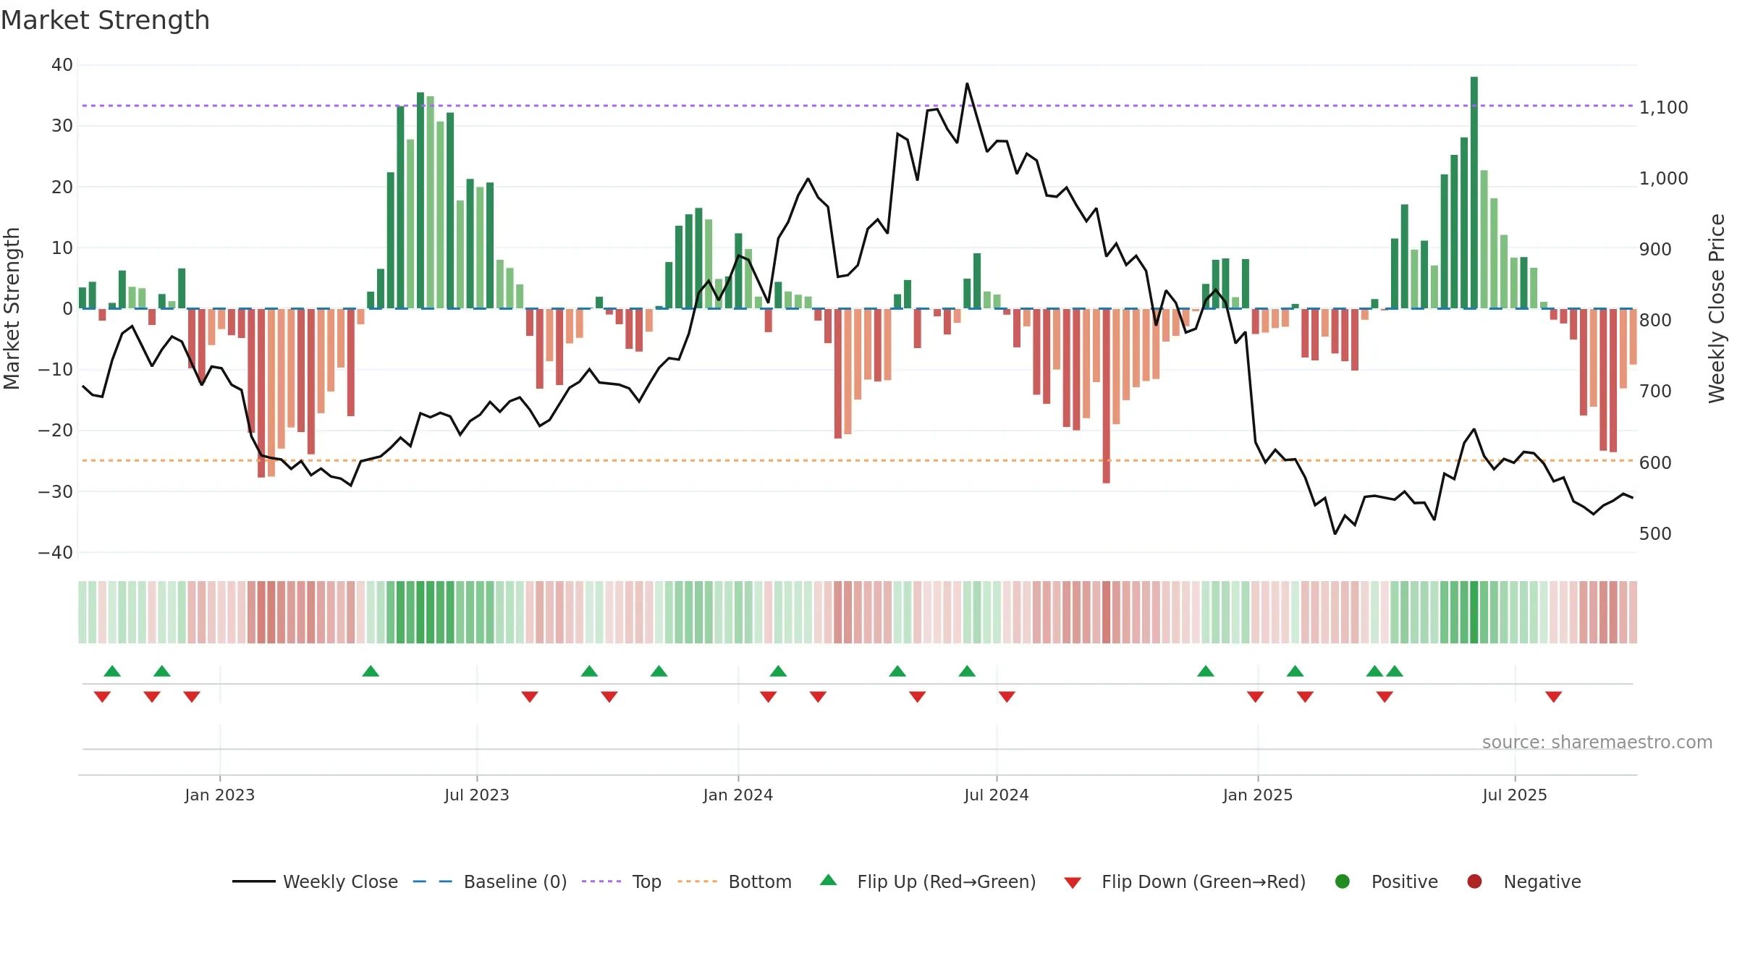The image size is (1737, 977).
Task: Click the −40 tick on the left axis
Action: pos(56,553)
